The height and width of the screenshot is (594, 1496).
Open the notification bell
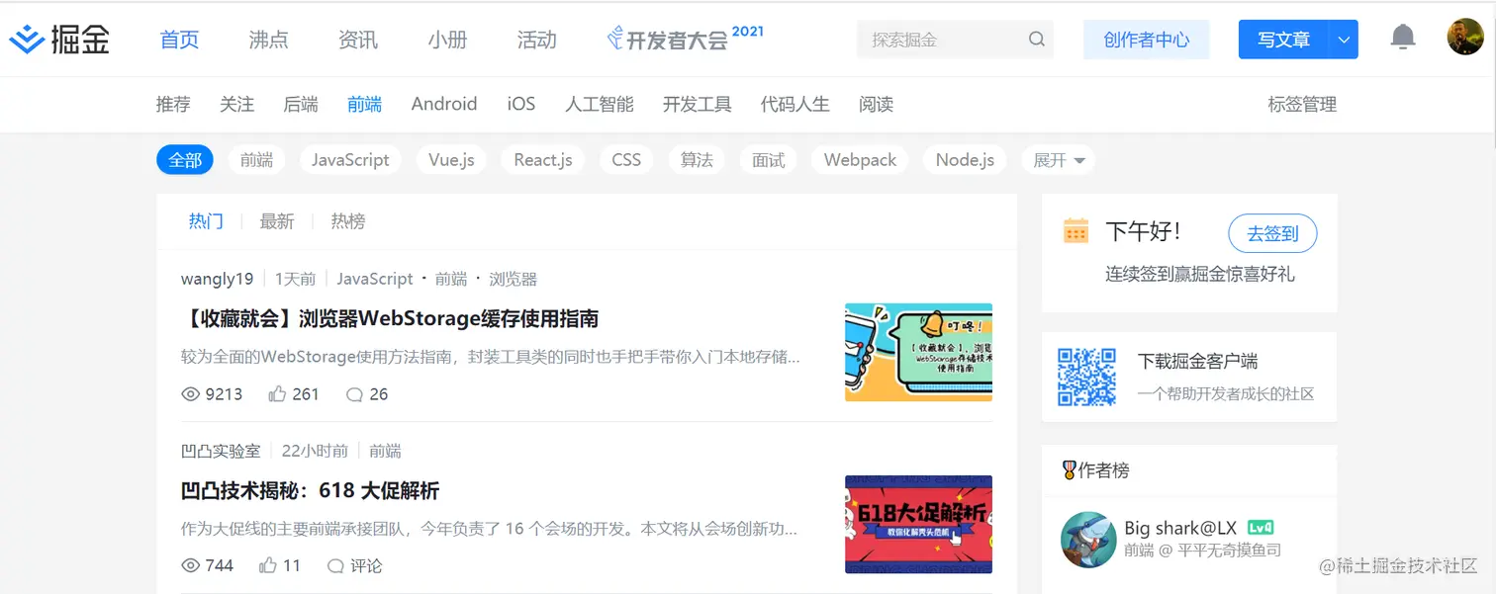coord(1402,38)
